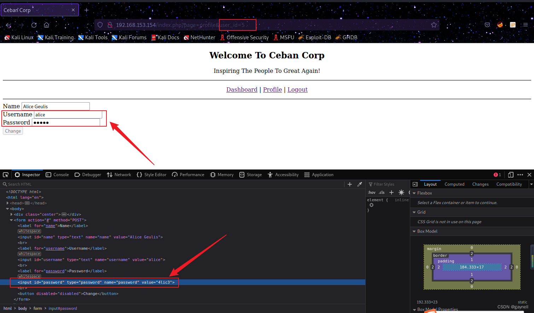Toggle :hov pseudo-class panel

(372, 192)
